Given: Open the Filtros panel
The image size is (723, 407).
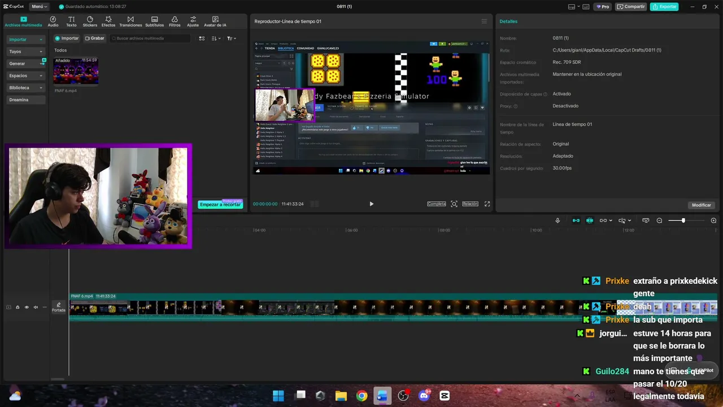Looking at the screenshot, I should (x=175, y=21).
